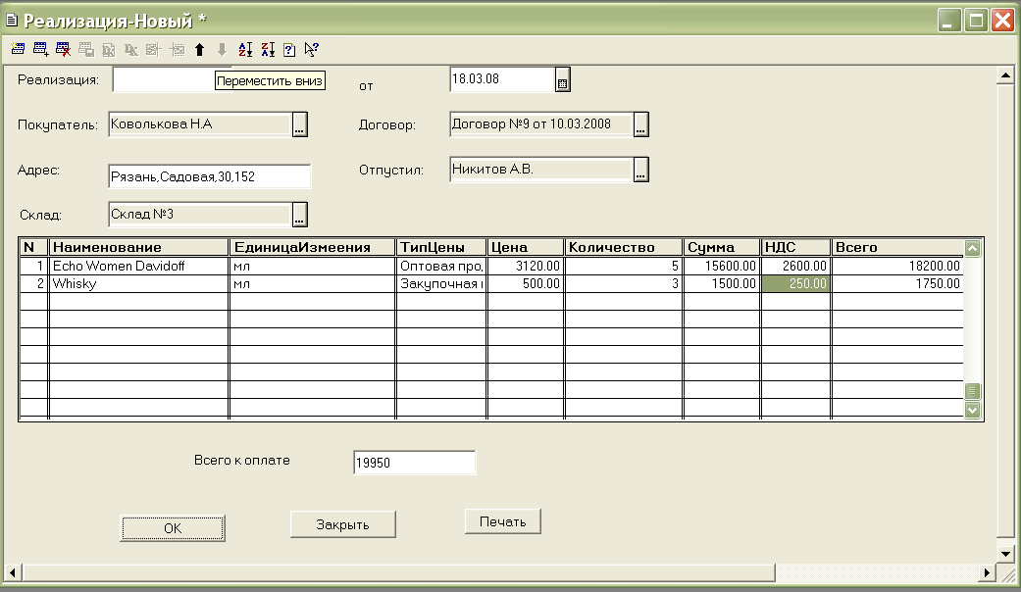Click the Печать button
The image size is (1021, 592).
pos(502,521)
